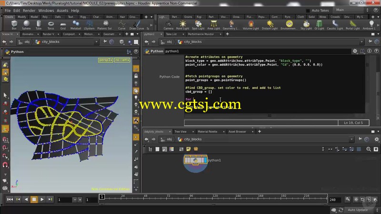Screen dimensions: 381x214
Task: Choose the Grid shelf tool
Action: (x=63, y=25)
